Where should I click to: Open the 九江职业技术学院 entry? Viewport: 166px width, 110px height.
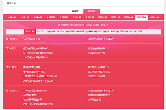pyautogui.click(x=31, y=39)
